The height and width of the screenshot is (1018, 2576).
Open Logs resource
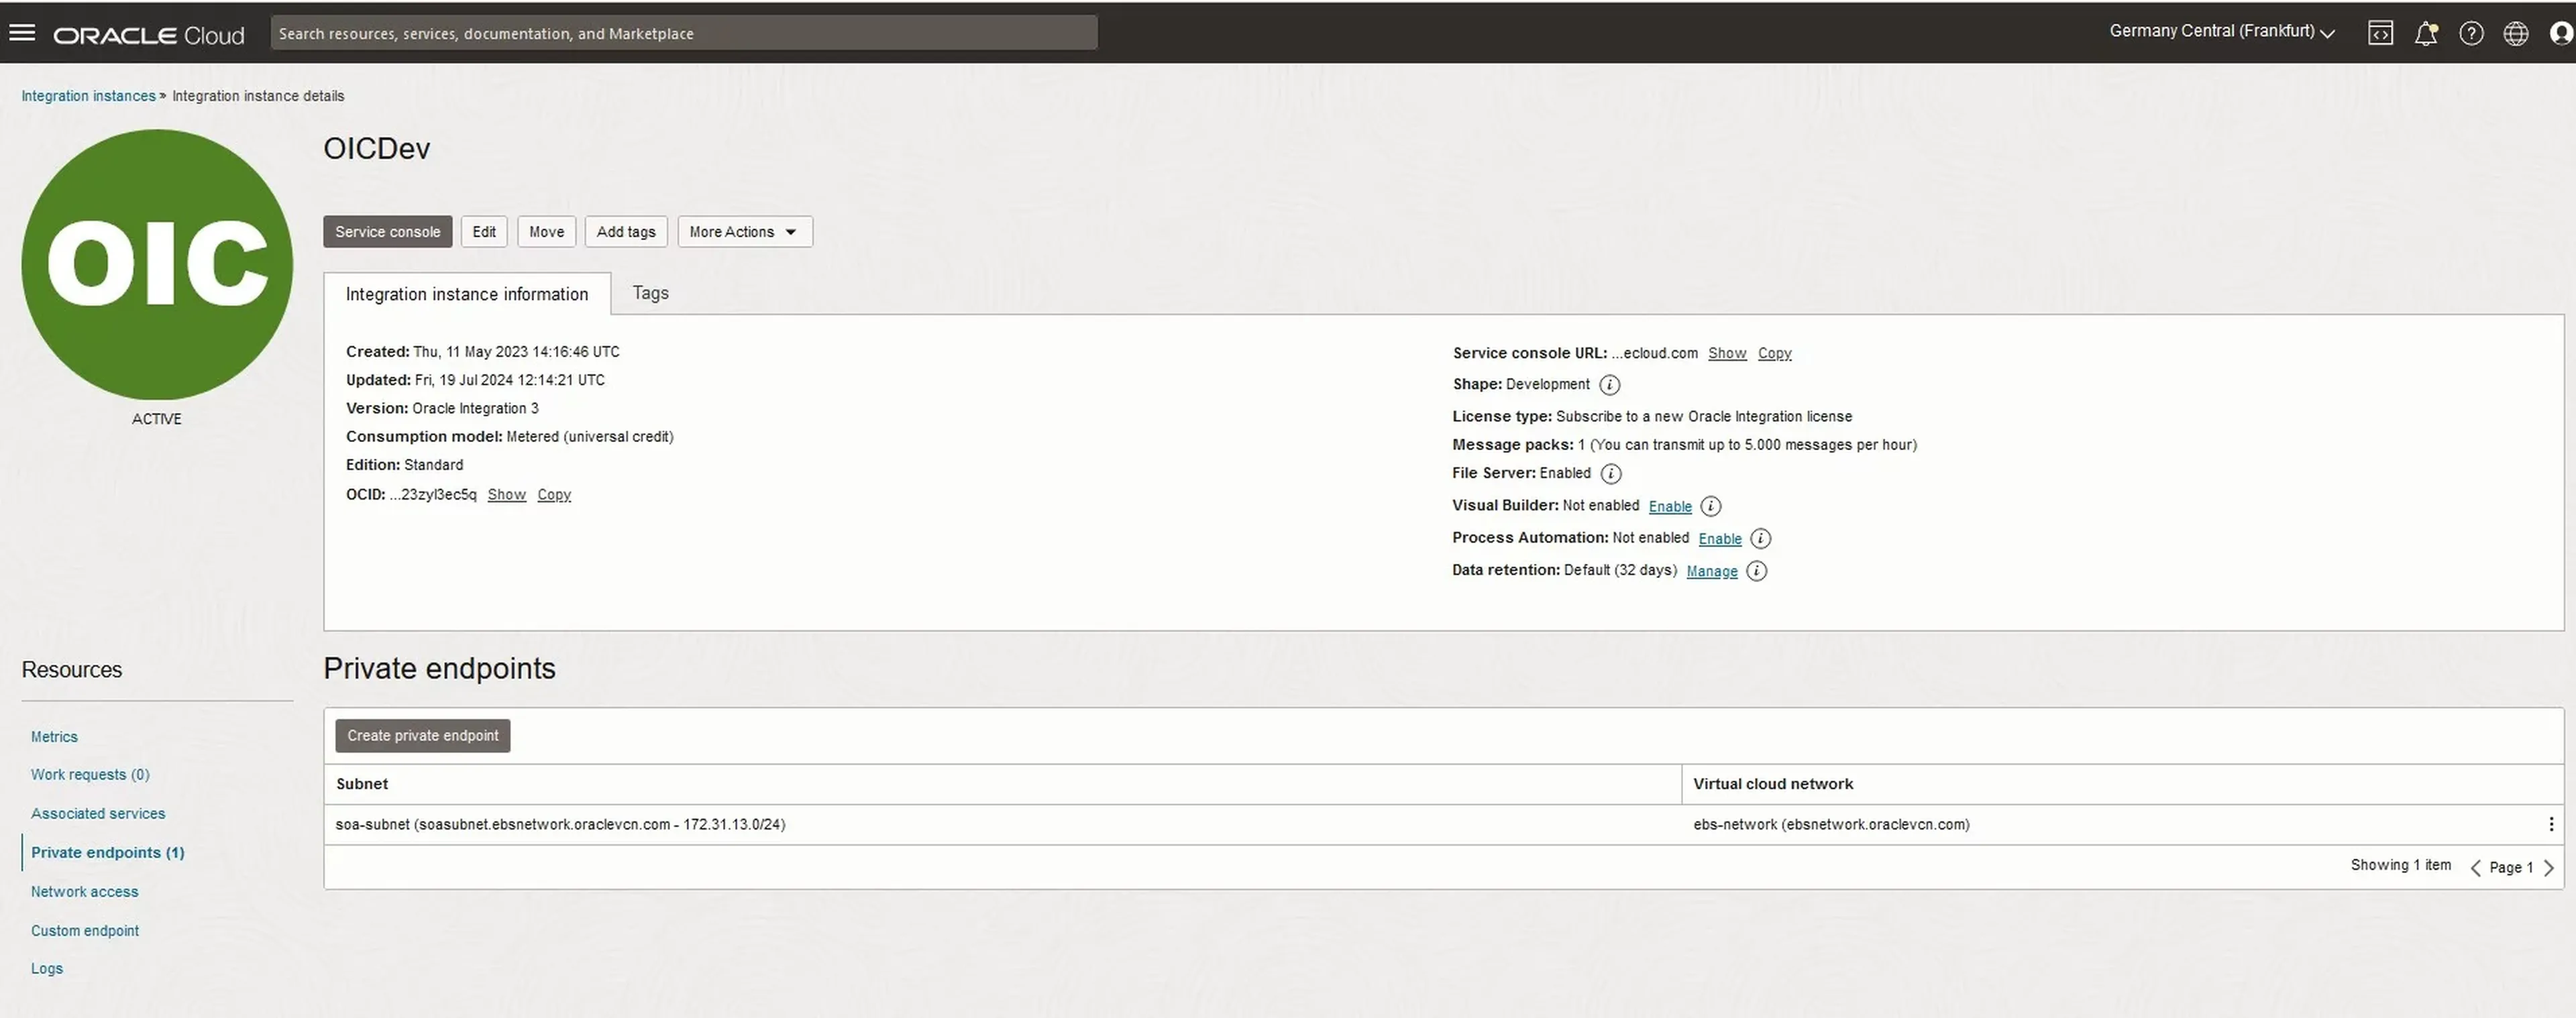click(x=47, y=969)
